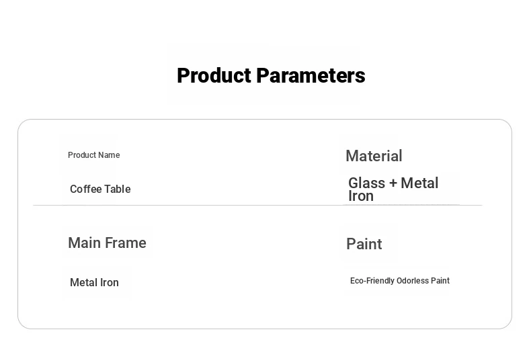Click the word Glass in Material value

(366, 183)
